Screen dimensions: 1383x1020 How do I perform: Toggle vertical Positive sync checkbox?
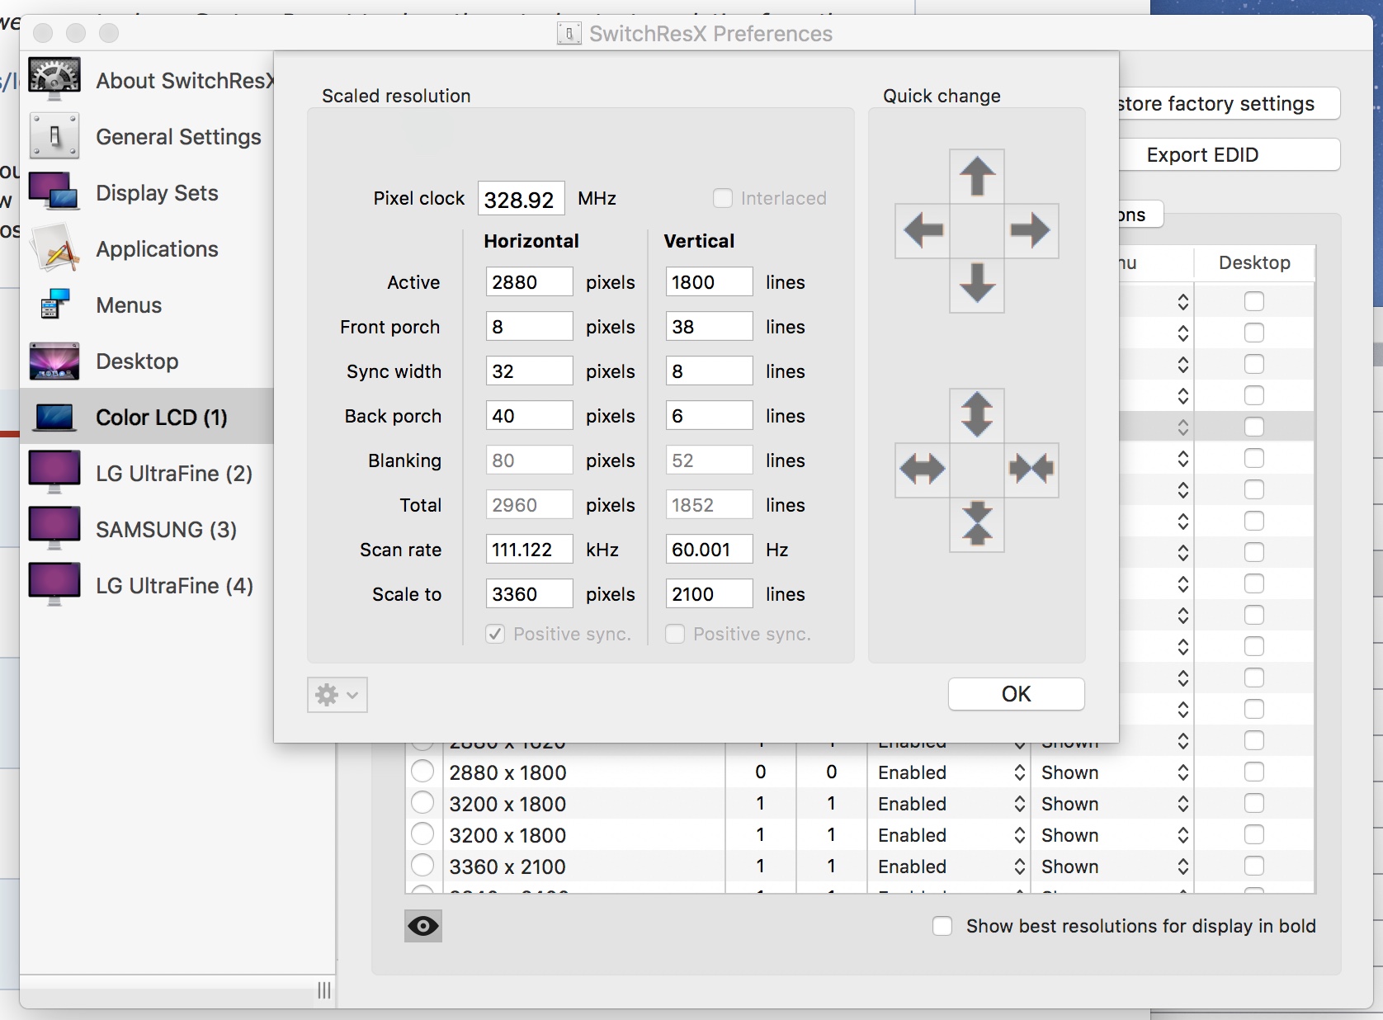[675, 634]
